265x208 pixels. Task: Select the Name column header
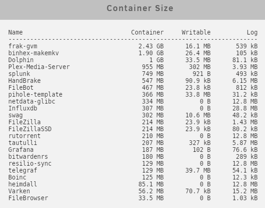(x=16, y=32)
